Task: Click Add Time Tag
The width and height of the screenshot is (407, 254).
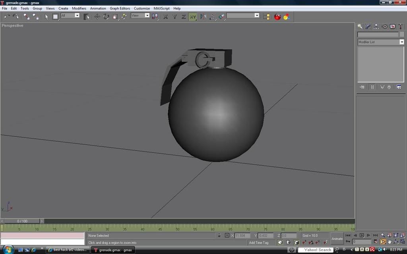Action: coord(259,242)
